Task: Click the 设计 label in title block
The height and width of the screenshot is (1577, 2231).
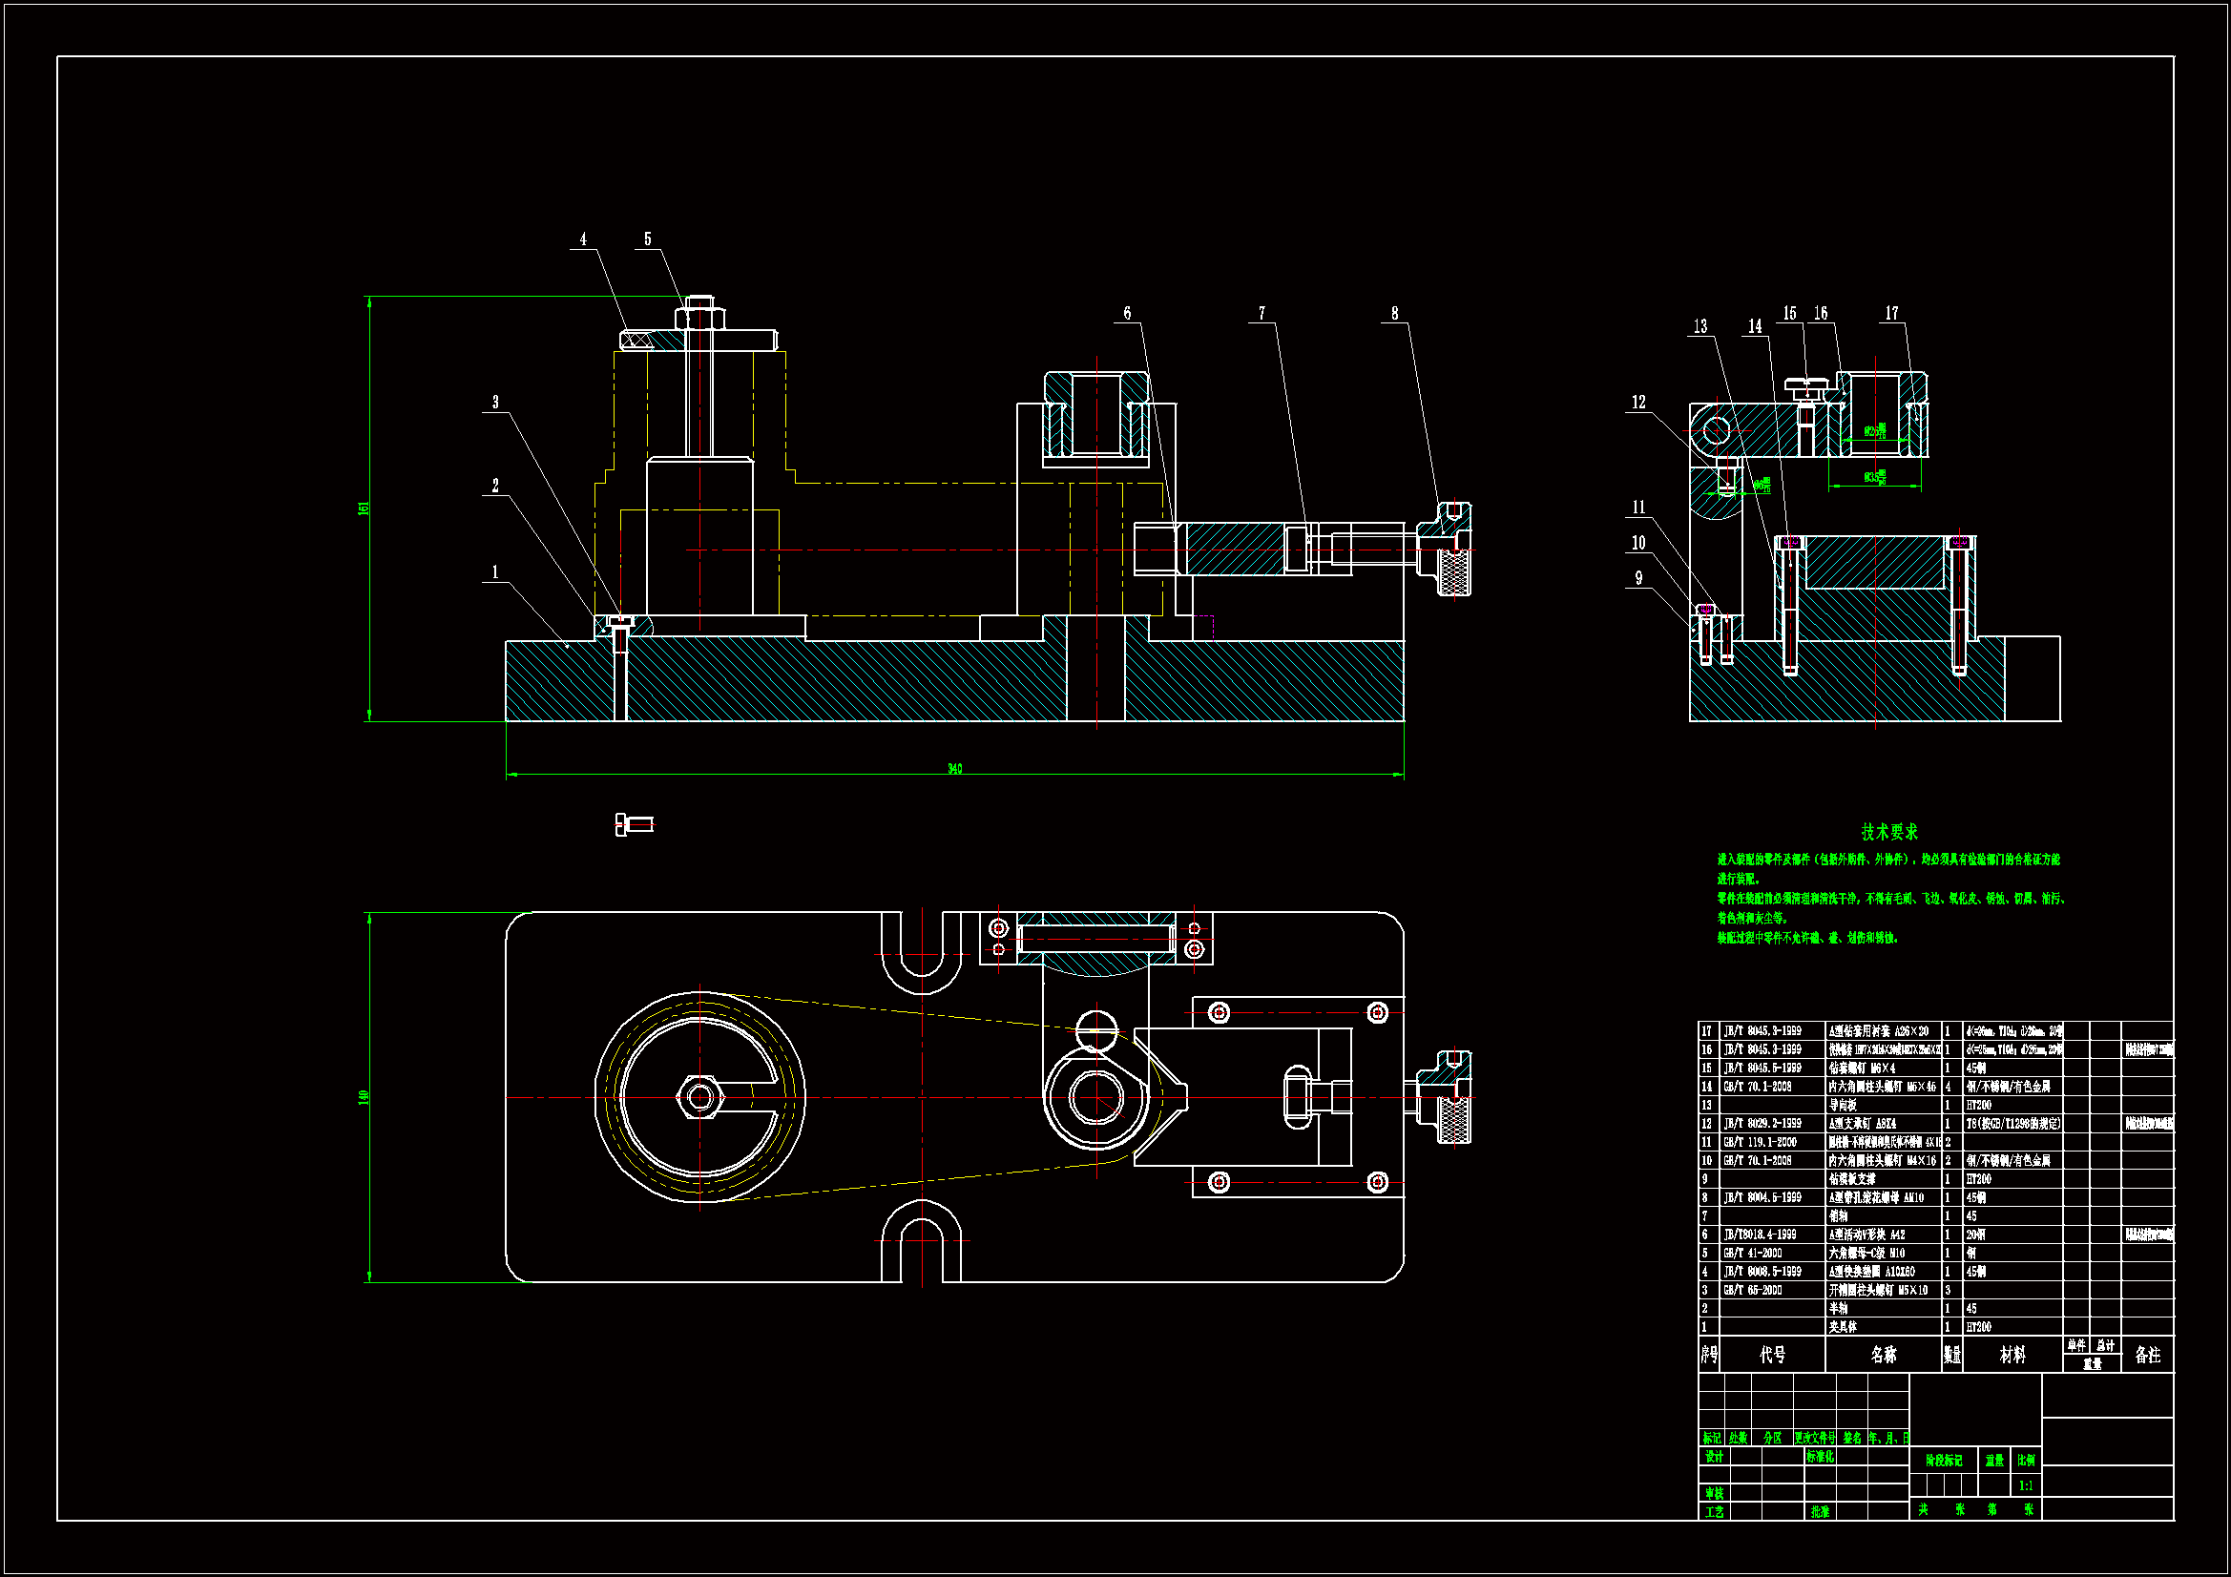Action: [1714, 1457]
